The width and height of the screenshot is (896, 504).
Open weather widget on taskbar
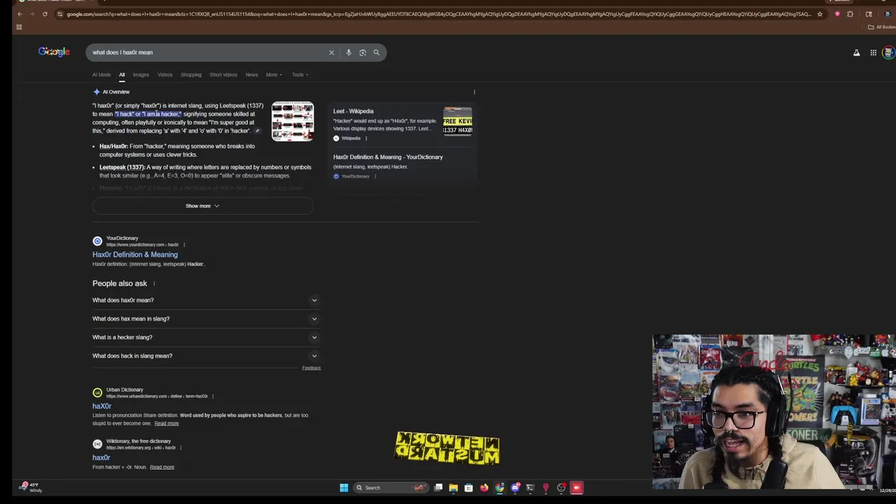point(31,487)
